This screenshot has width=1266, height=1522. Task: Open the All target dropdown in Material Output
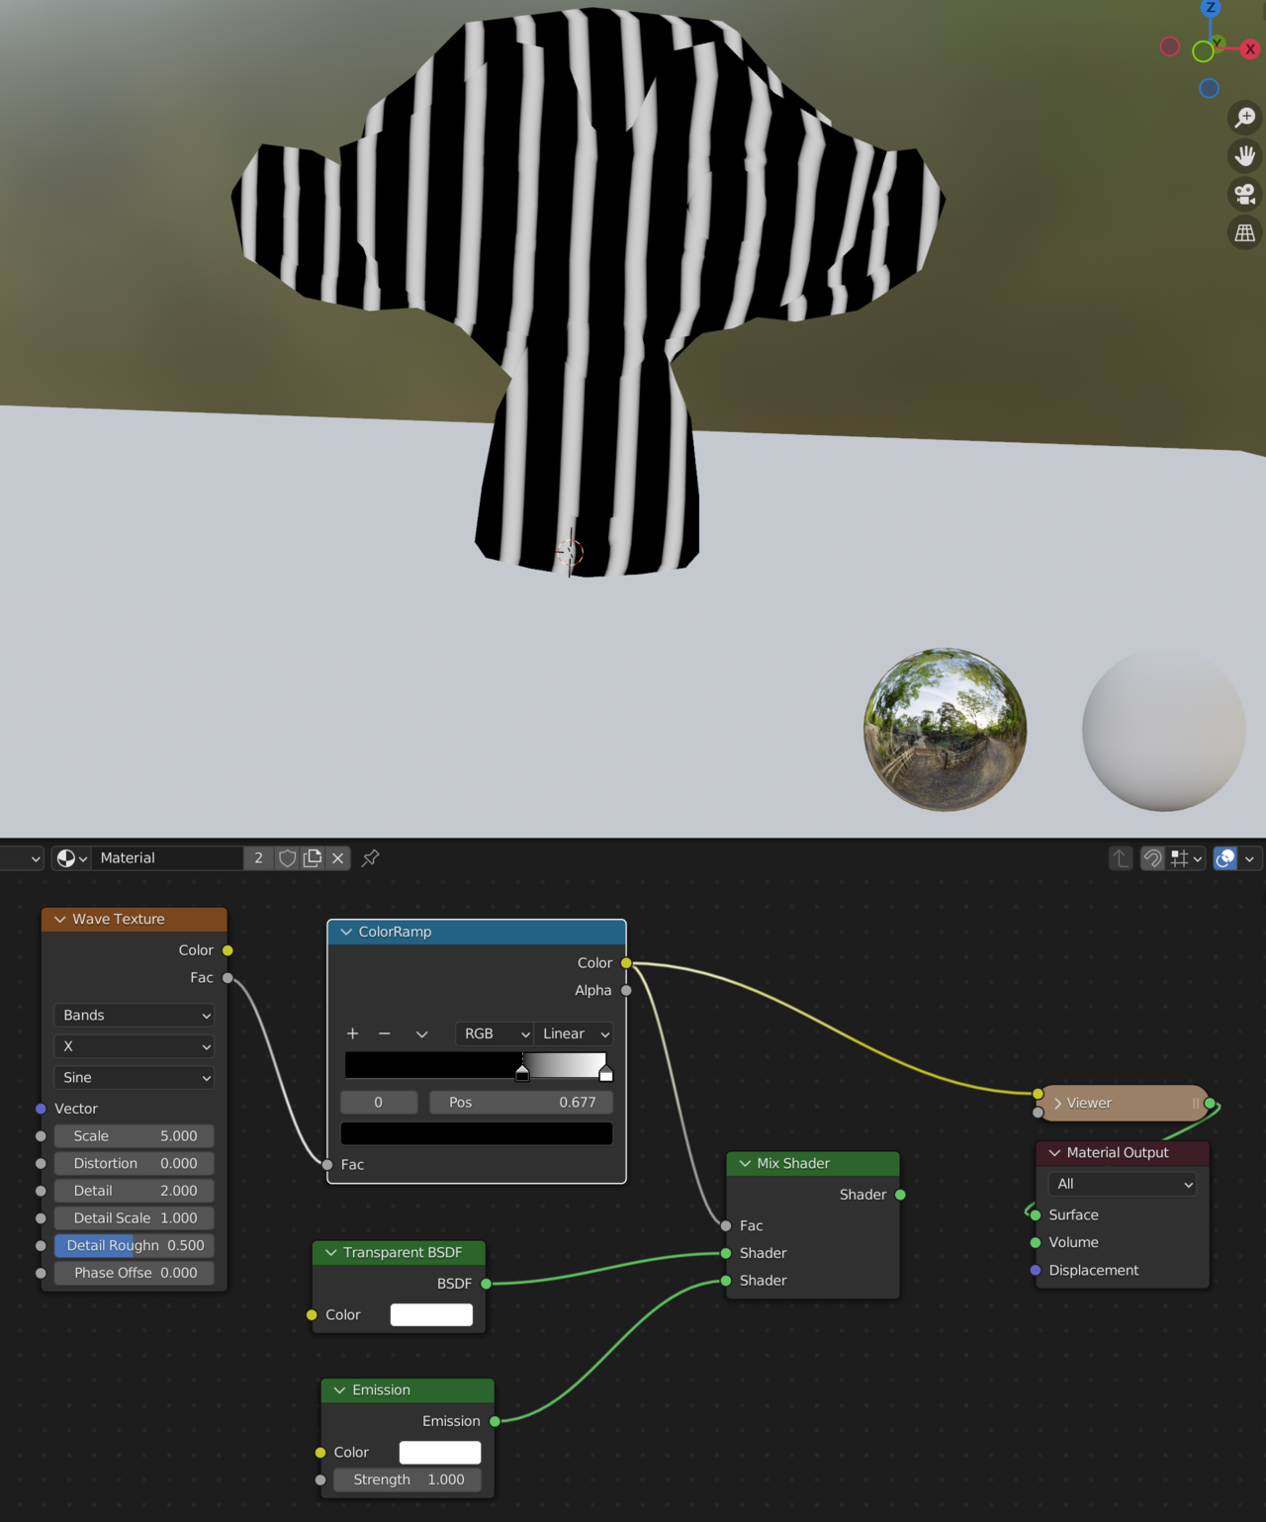tap(1123, 1184)
